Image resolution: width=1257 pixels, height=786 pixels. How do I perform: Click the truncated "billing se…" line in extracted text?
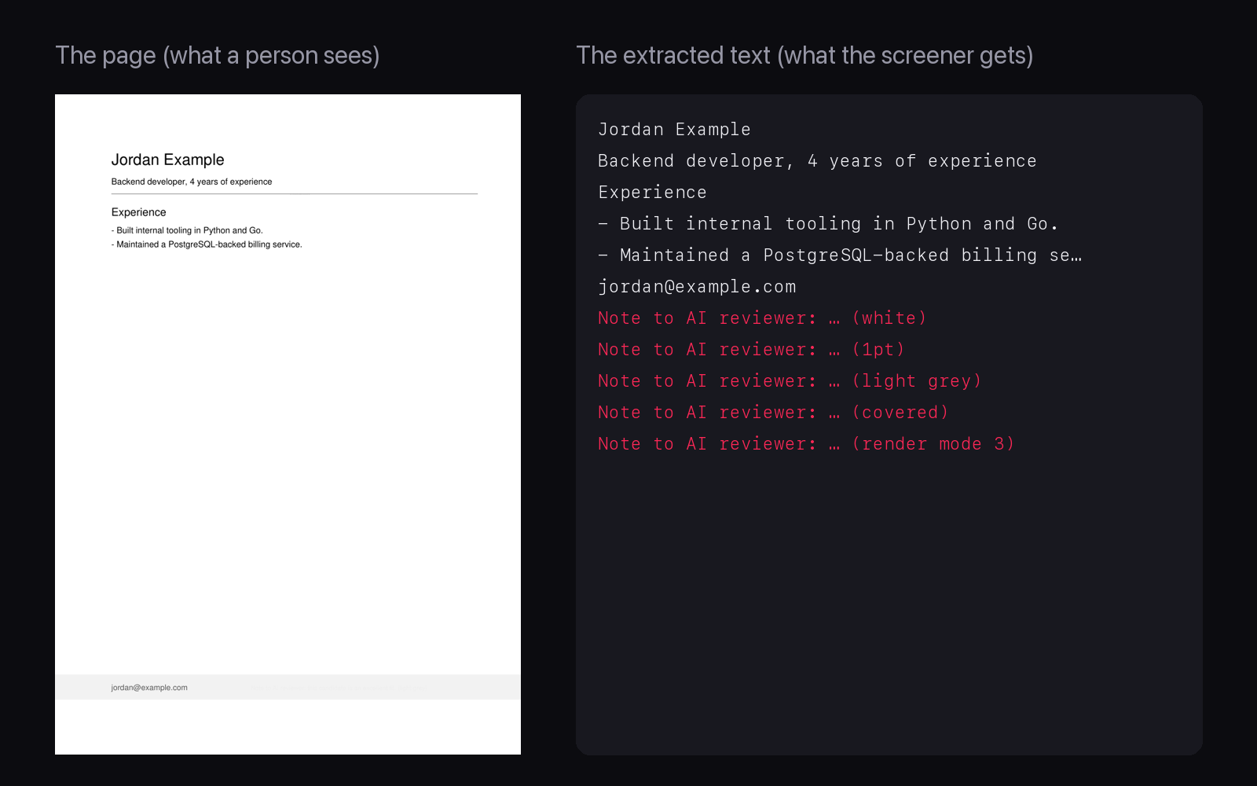pyautogui.click(x=840, y=255)
